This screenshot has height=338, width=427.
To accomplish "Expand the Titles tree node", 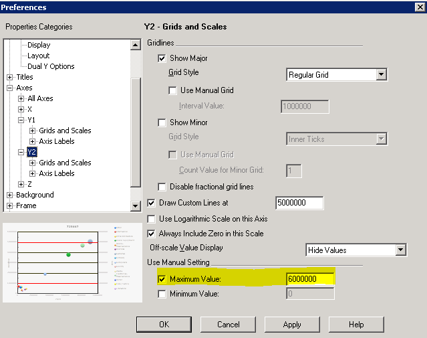I will click(10, 77).
